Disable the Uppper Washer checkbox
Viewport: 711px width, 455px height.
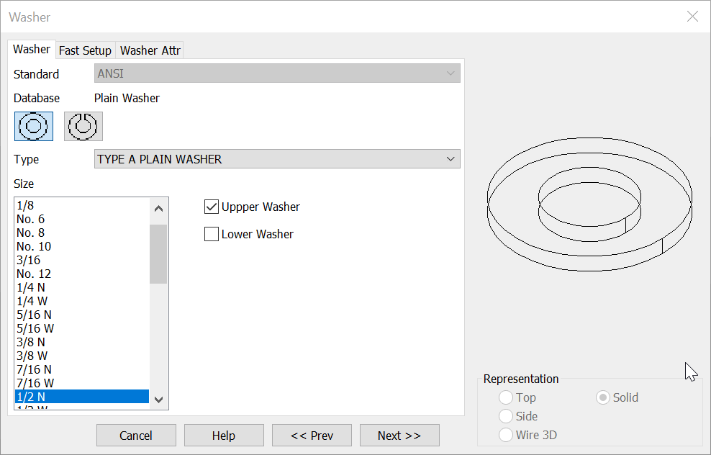click(212, 207)
